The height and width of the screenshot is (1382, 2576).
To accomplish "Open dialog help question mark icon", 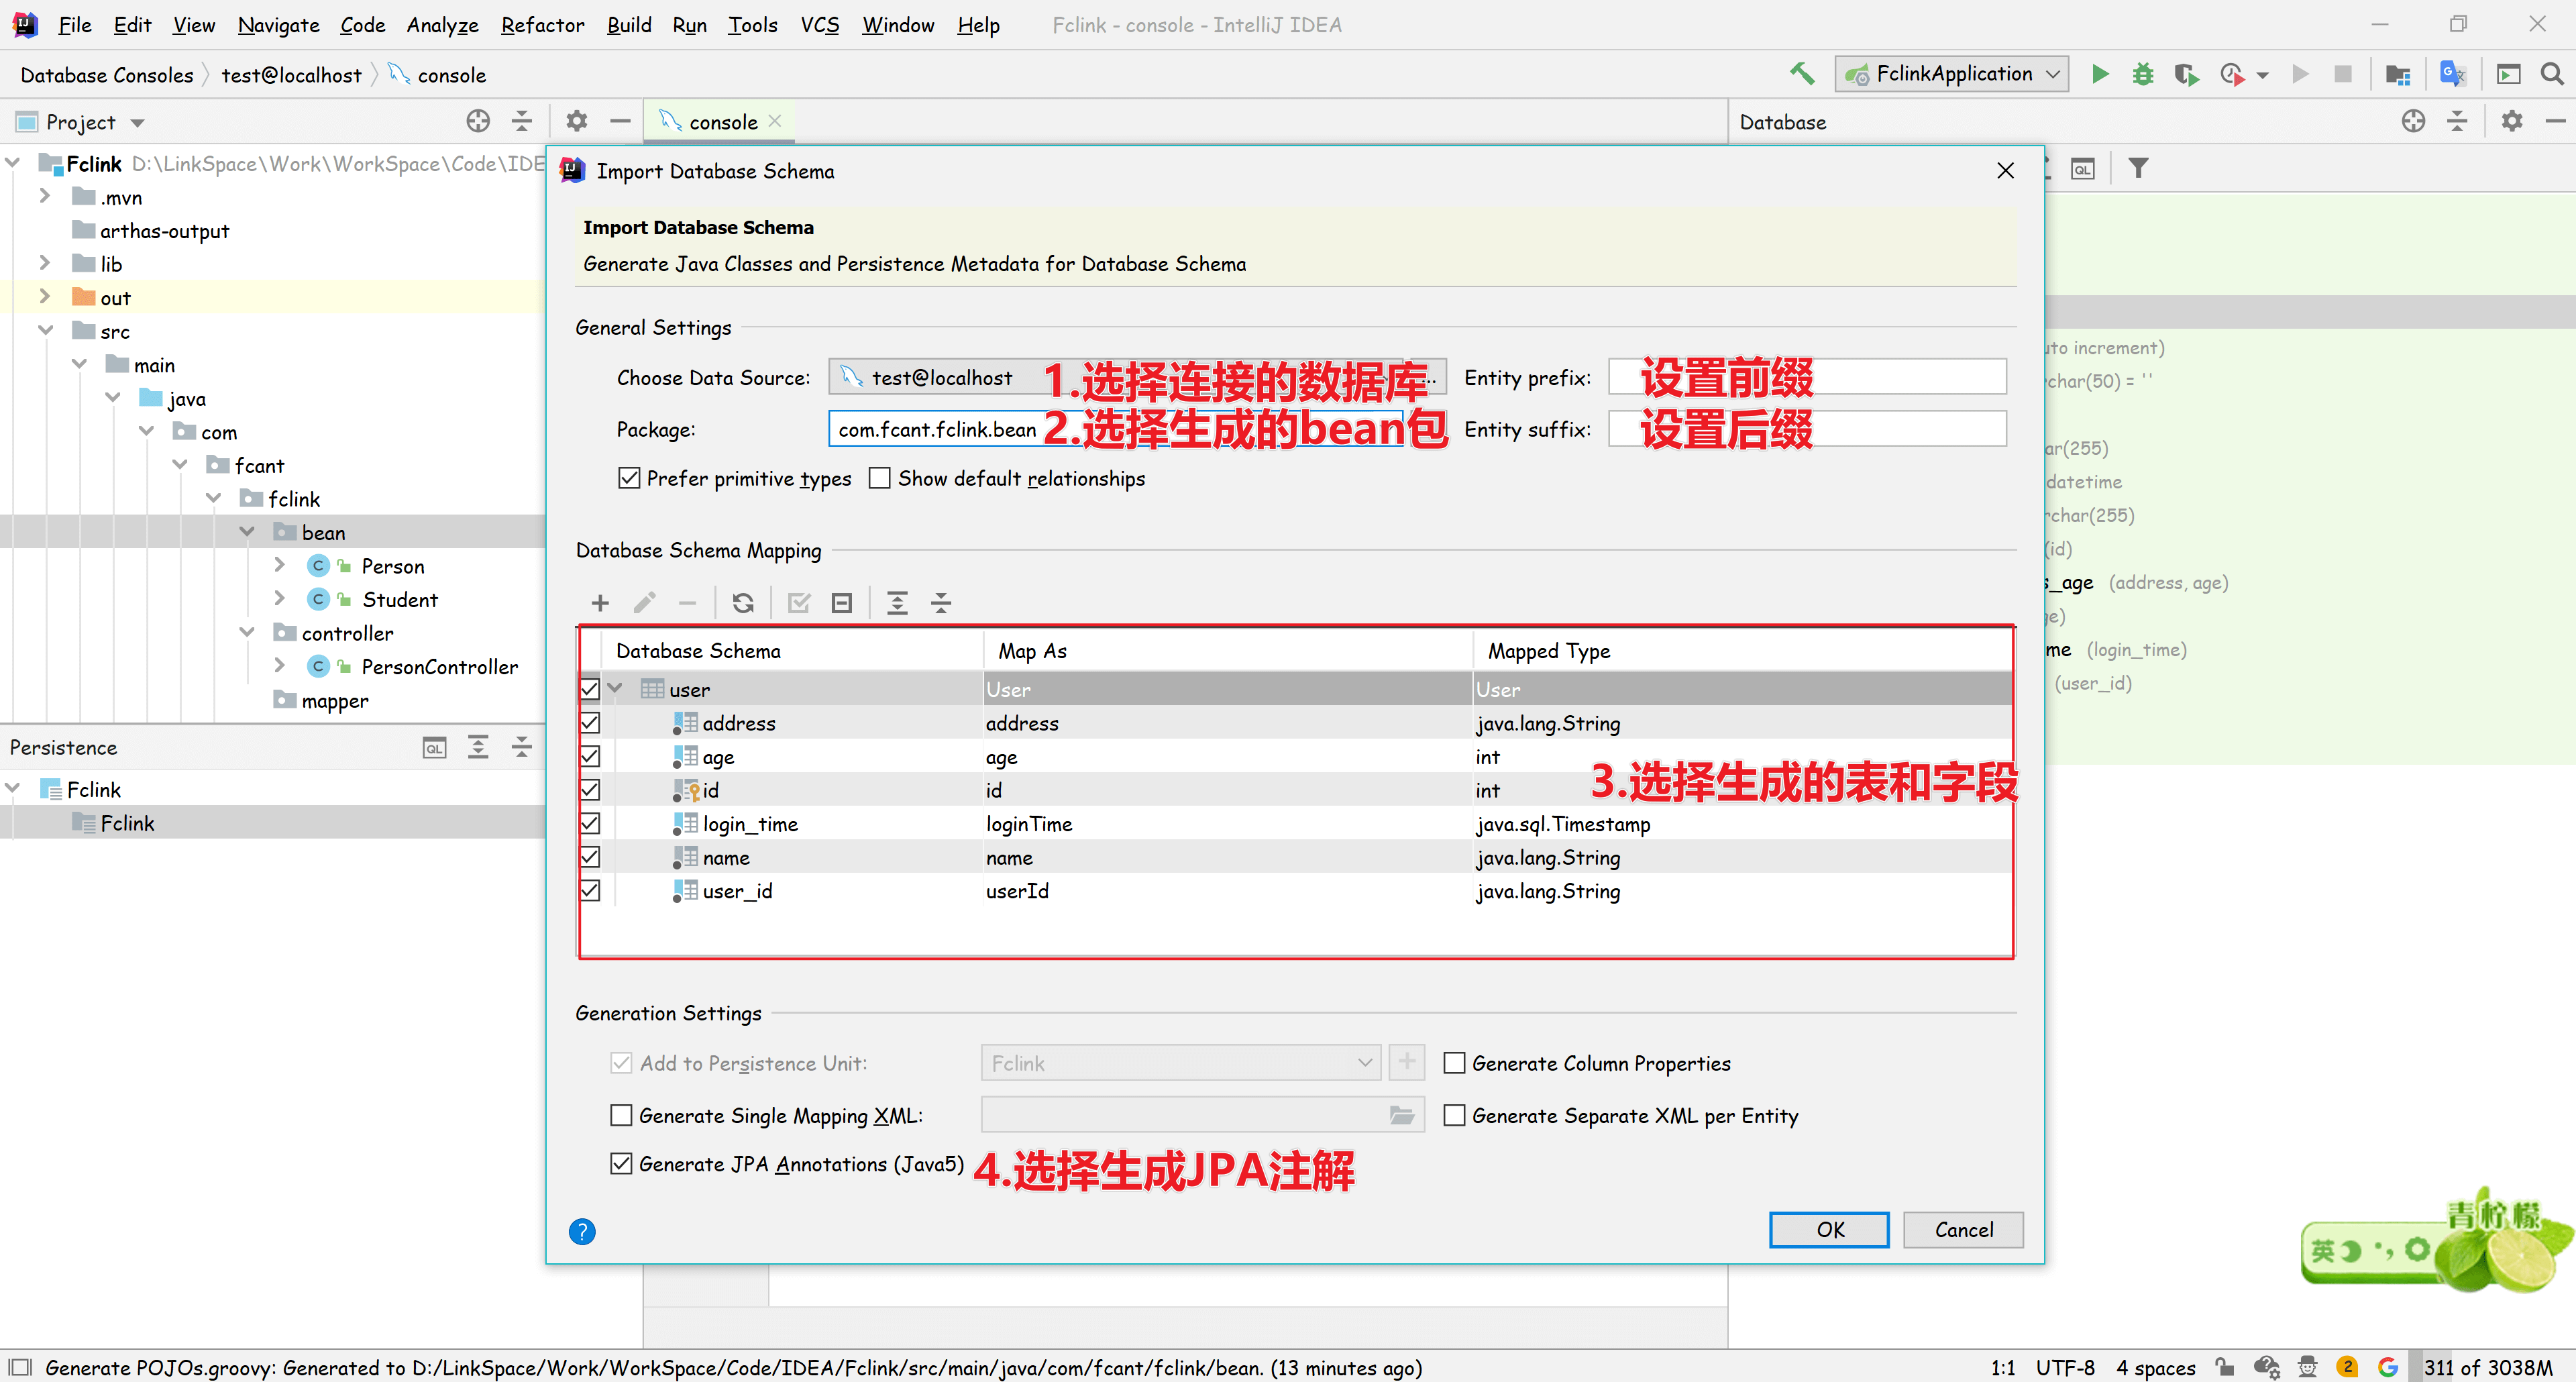I will 582,1231.
